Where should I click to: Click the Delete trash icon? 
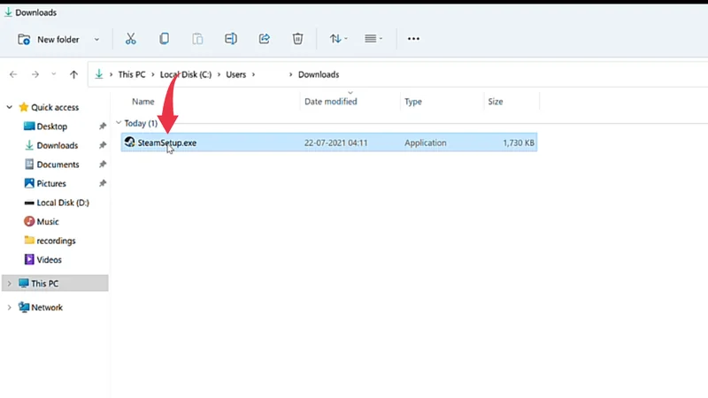[298, 39]
